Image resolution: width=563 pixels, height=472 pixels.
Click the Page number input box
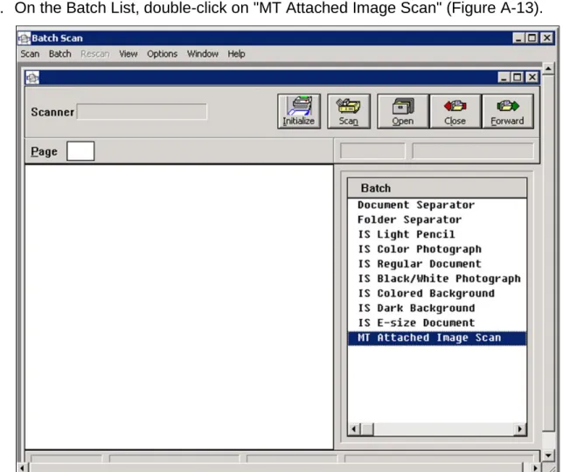(x=80, y=151)
